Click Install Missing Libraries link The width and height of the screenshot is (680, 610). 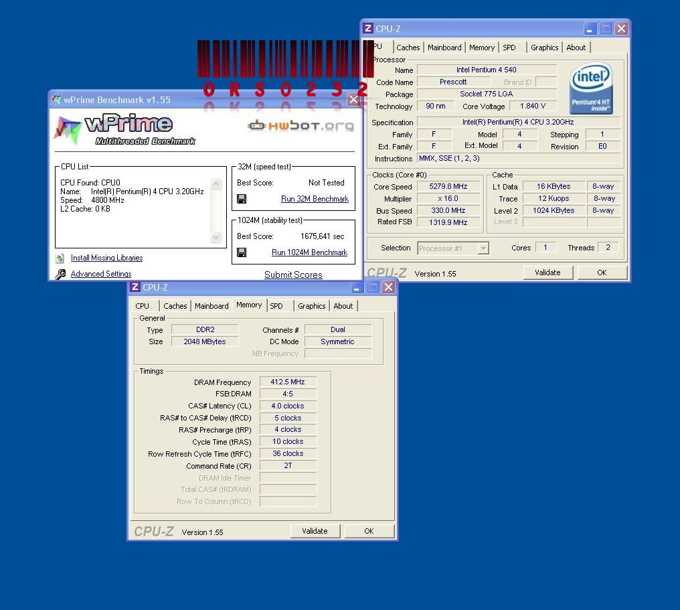click(x=106, y=258)
